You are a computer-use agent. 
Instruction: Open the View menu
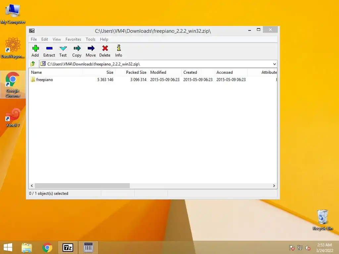click(57, 39)
